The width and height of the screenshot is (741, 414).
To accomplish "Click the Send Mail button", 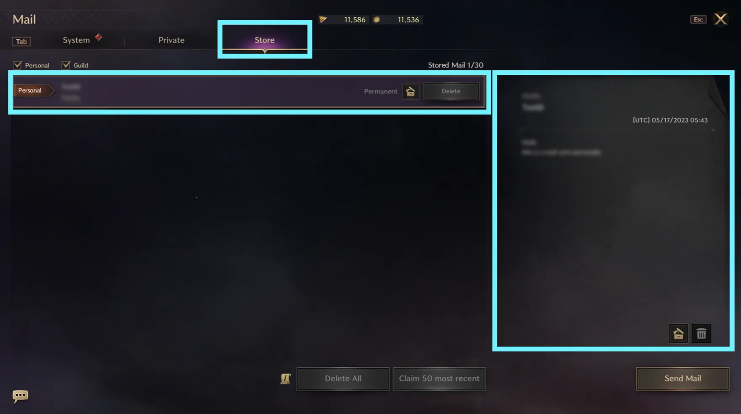I will (682, 379).
